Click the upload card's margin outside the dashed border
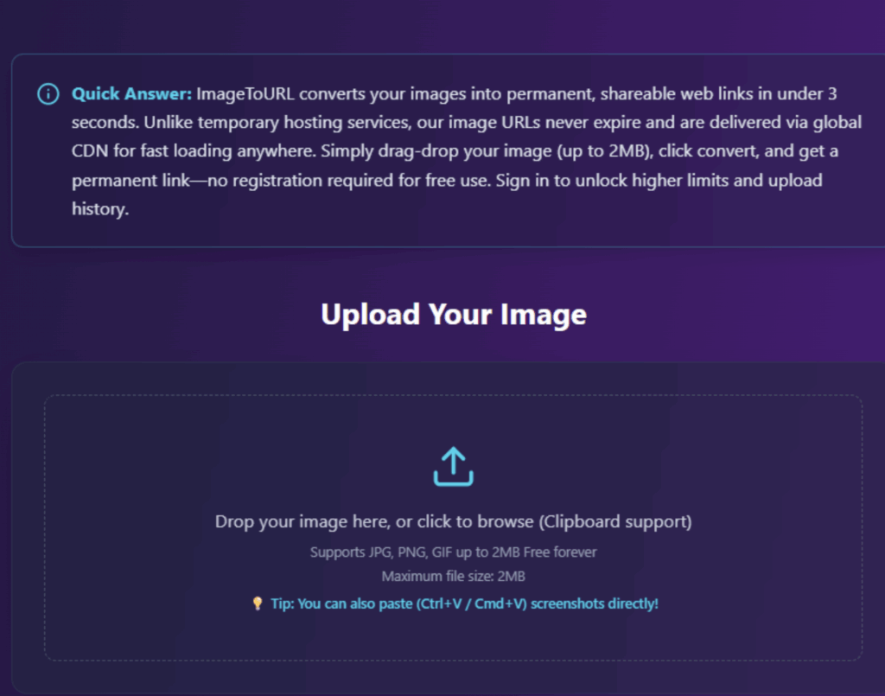Screen dimensions: 885x696 tap(28, 519)
